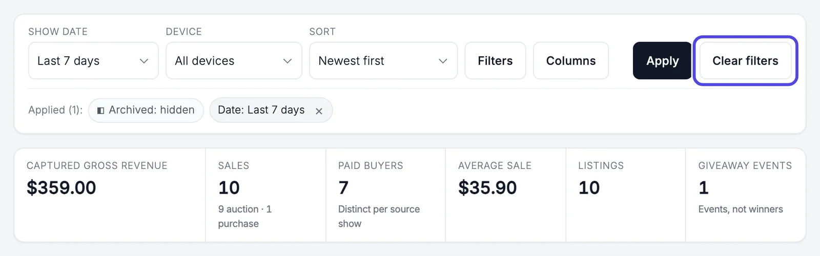
Task: Click the archive icon on Archived chip
Action: click(100, 111)
